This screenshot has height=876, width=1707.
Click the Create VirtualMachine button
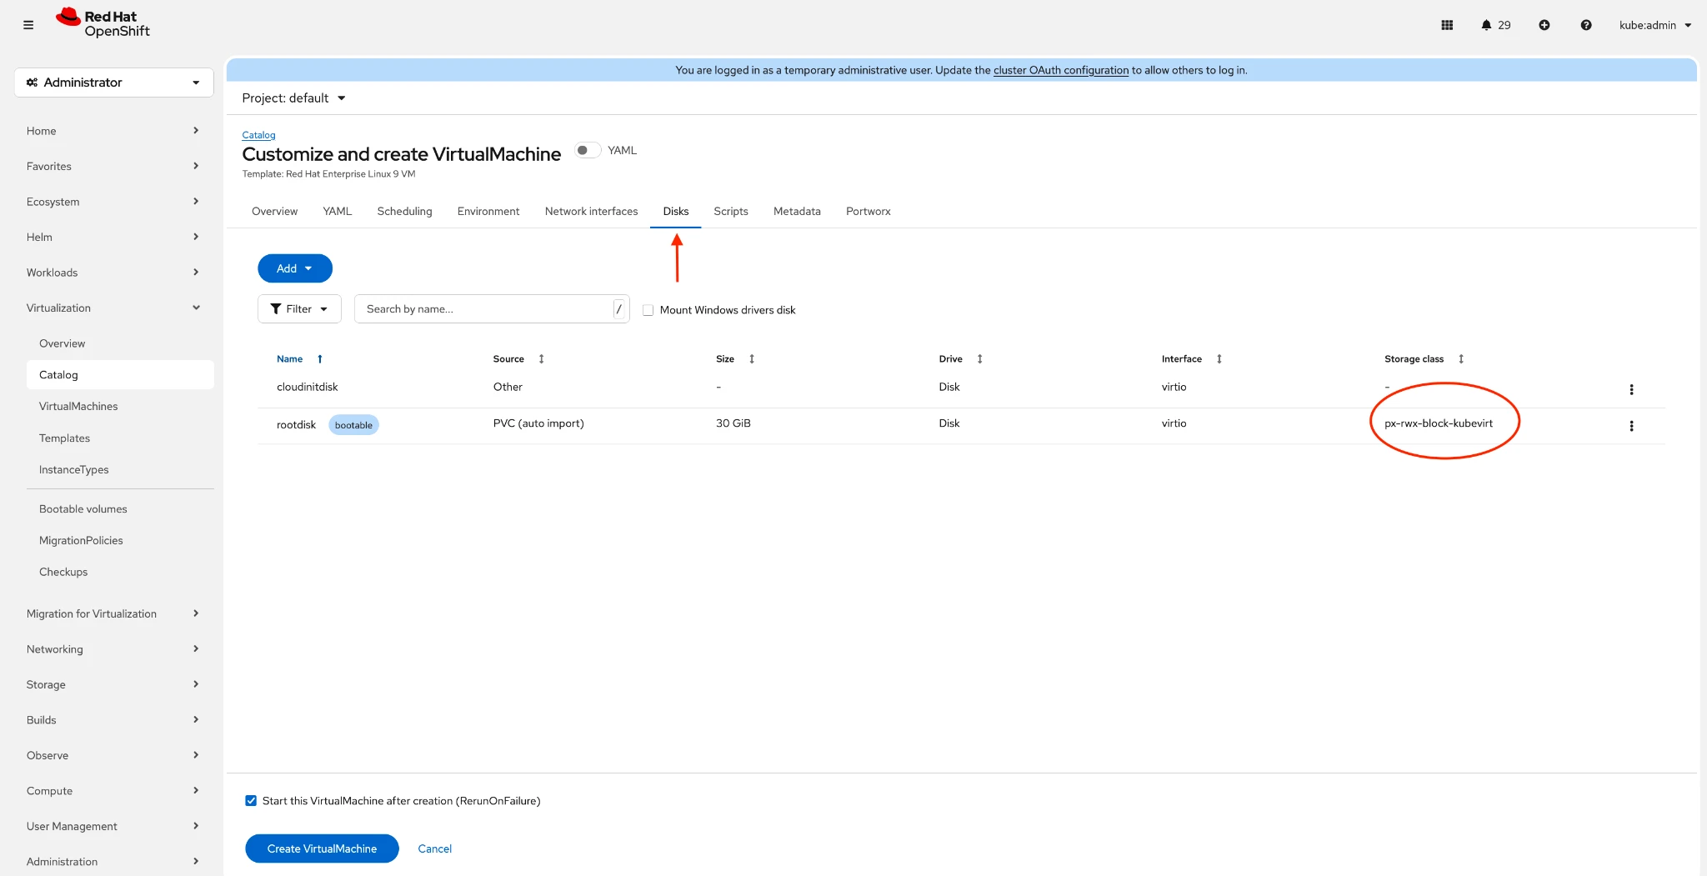(x=322, y=848)
